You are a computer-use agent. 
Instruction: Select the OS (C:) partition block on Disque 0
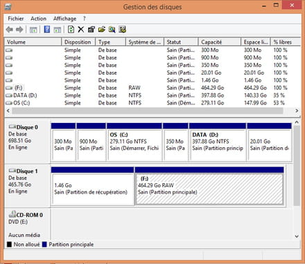(x=134, y=142)
